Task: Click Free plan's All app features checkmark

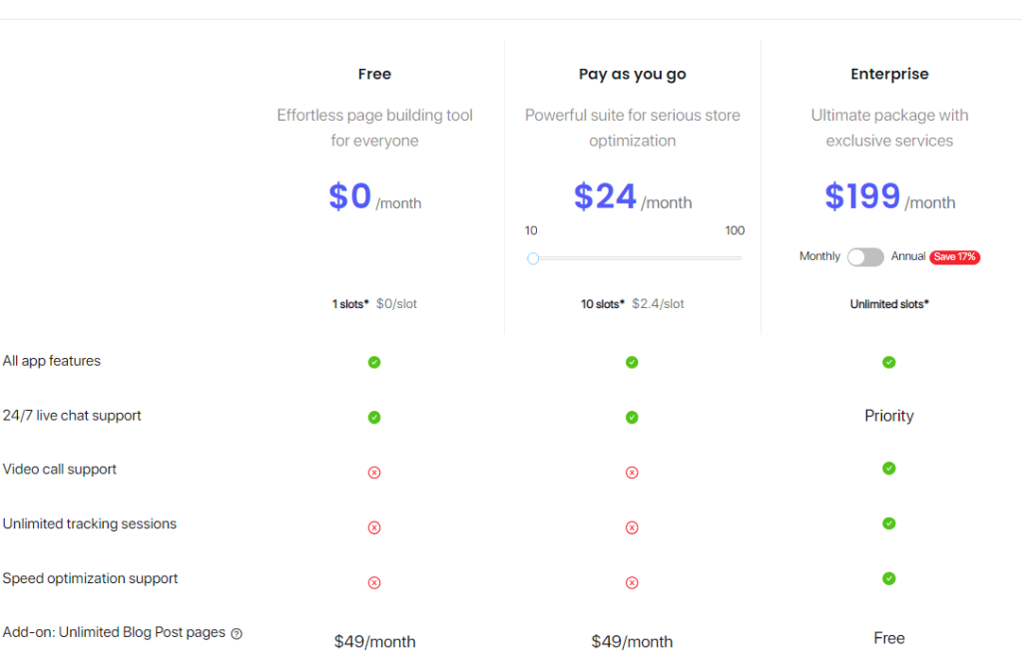Action: point(374,362)
